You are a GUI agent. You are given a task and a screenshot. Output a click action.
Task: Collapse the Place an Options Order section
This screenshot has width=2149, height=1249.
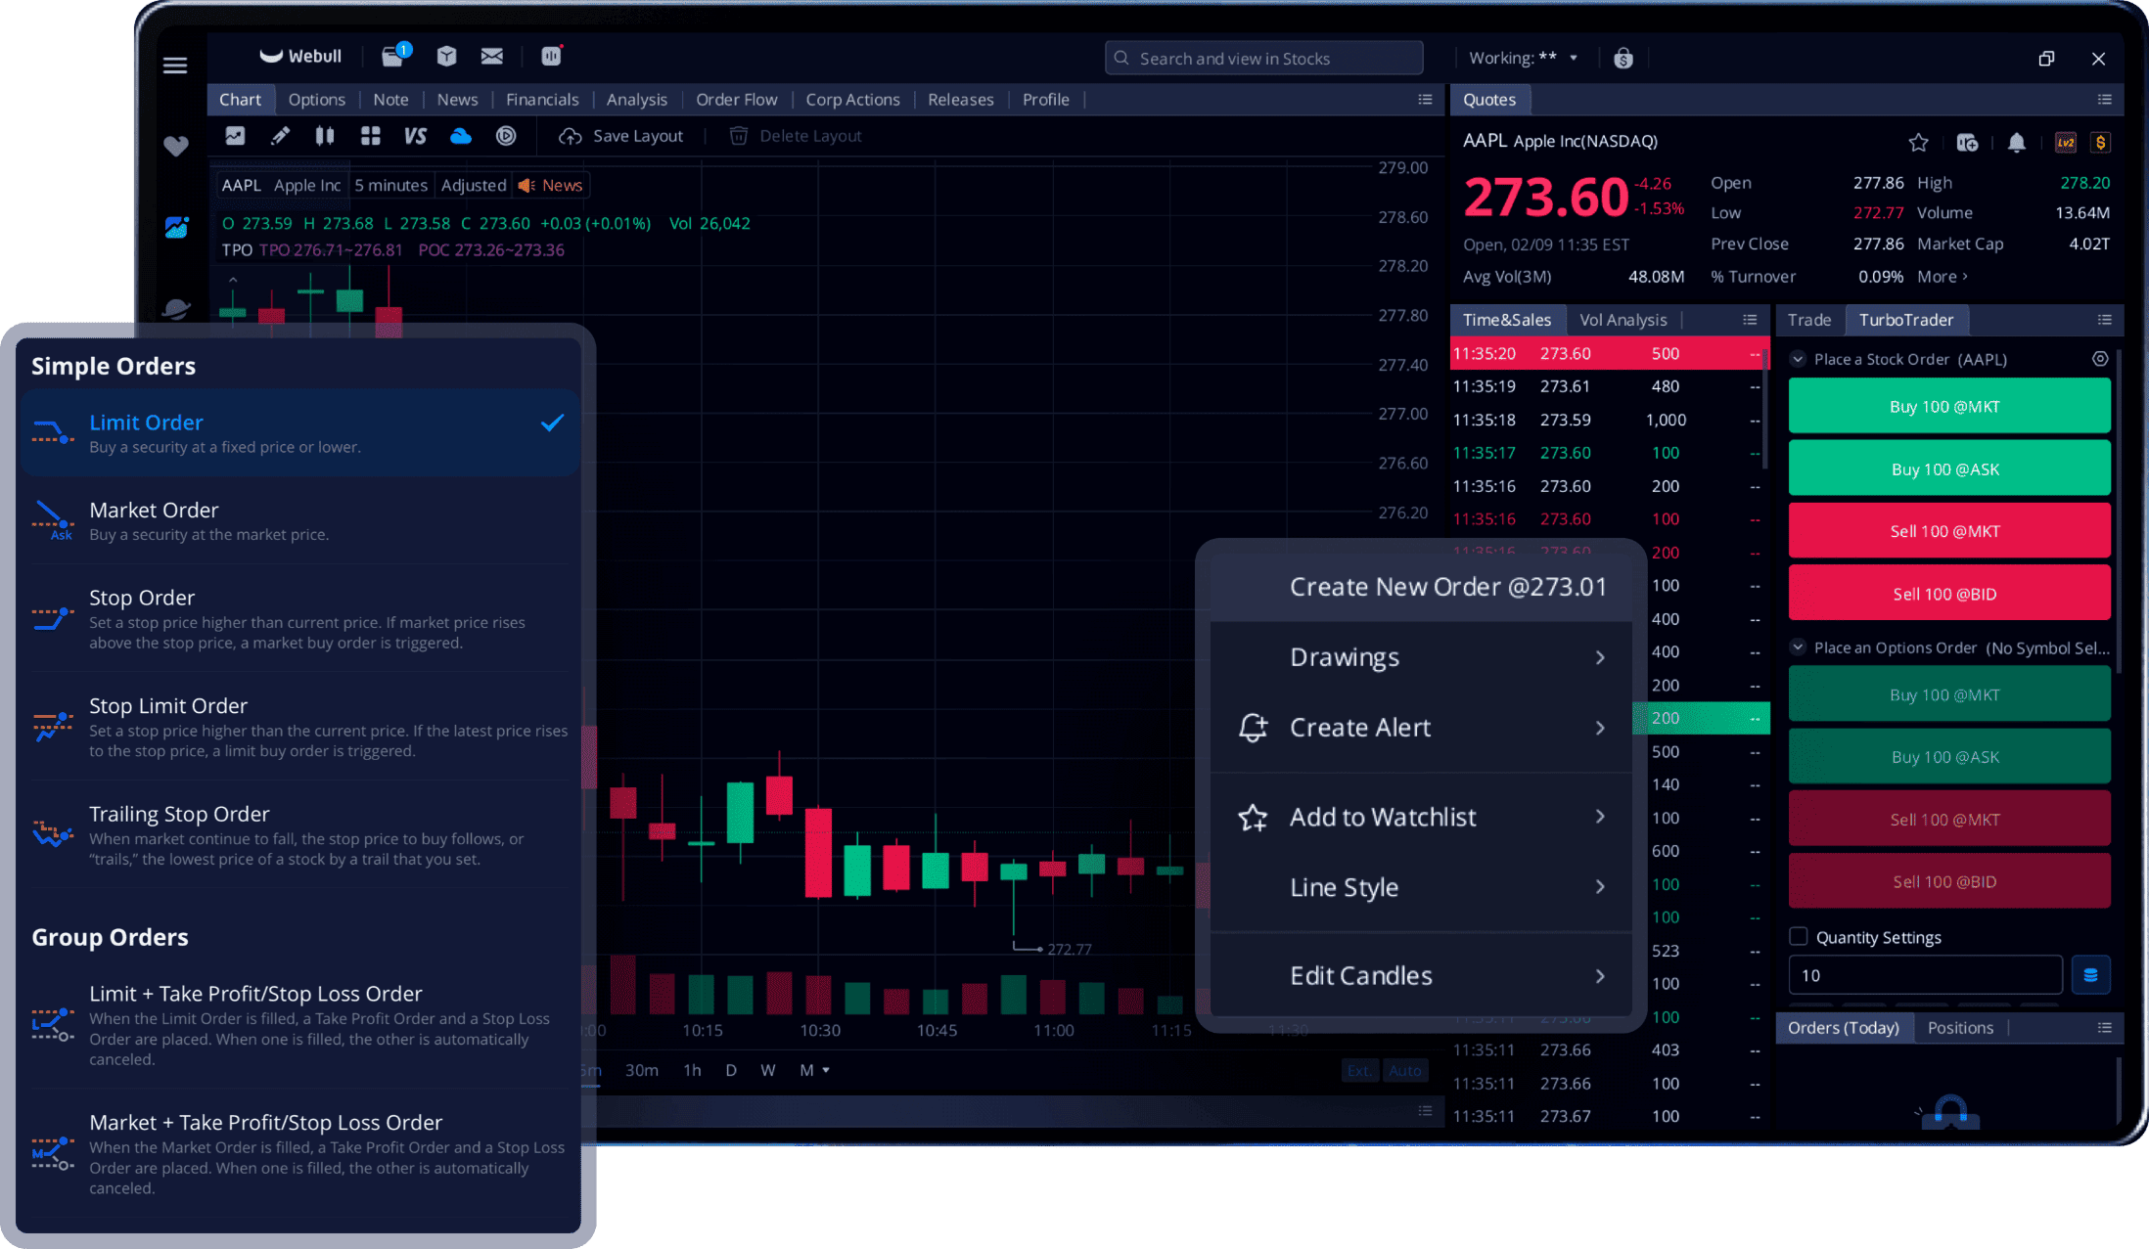pyautogui.click(x=1798, y=647)
